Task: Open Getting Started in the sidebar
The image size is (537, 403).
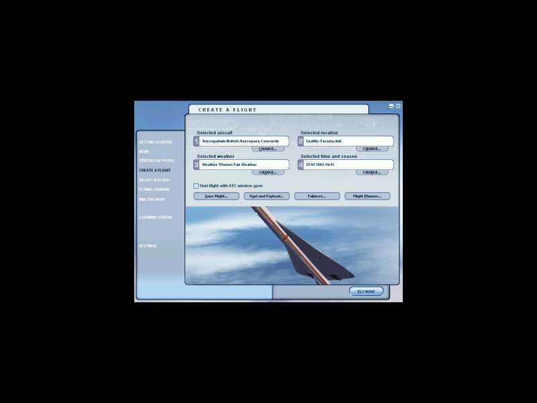Action: (155, 142)
